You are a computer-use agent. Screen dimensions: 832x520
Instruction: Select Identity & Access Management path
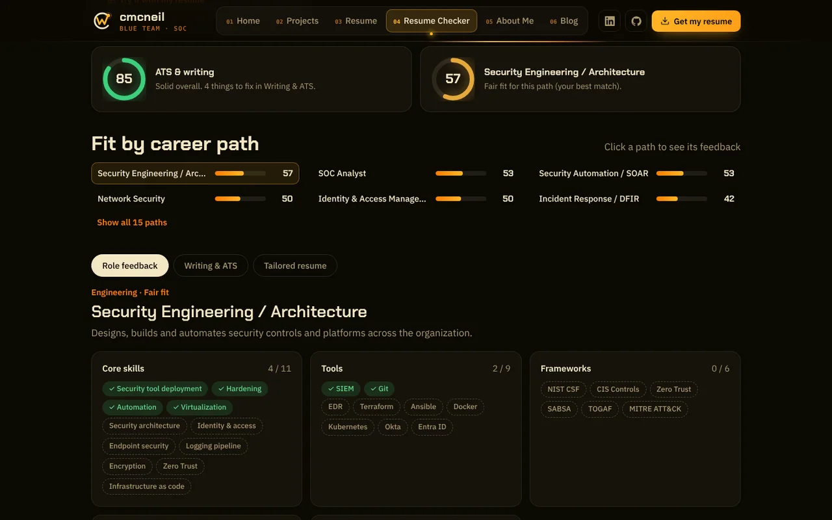[416, 199]
